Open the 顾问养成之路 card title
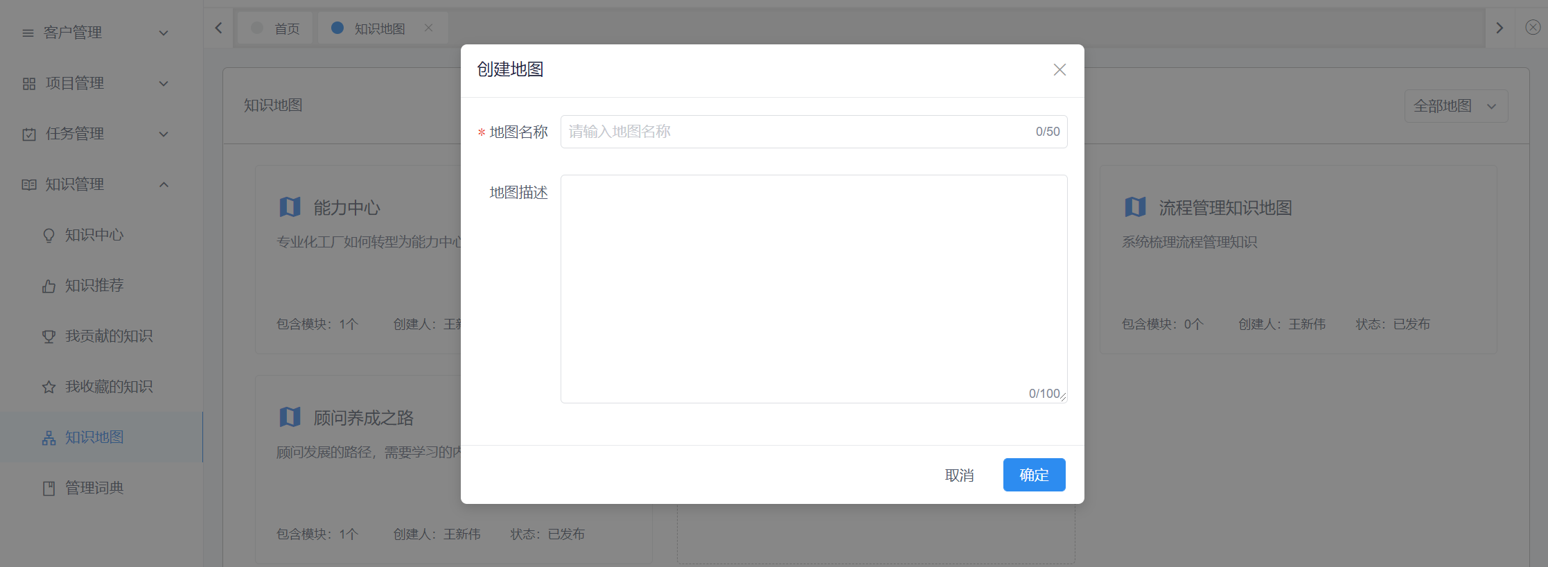 pos(363,418)
